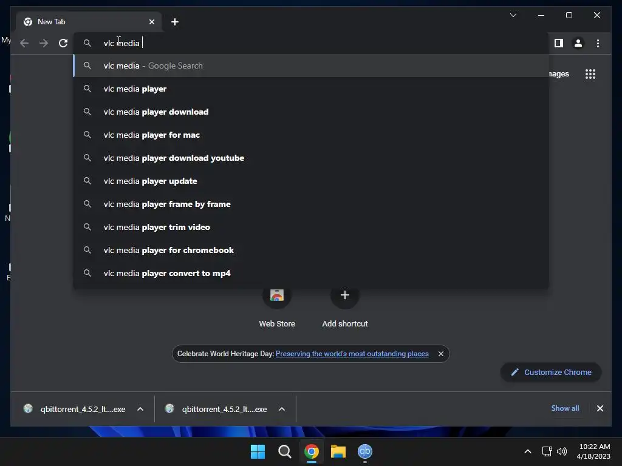The width and height of the screenshot is (622, 466).
Task: Open qBittorrent from taskbar
Action: click(x=365, y=451)
